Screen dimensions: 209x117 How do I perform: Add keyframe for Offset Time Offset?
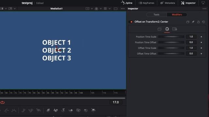[x=201, y=54]
